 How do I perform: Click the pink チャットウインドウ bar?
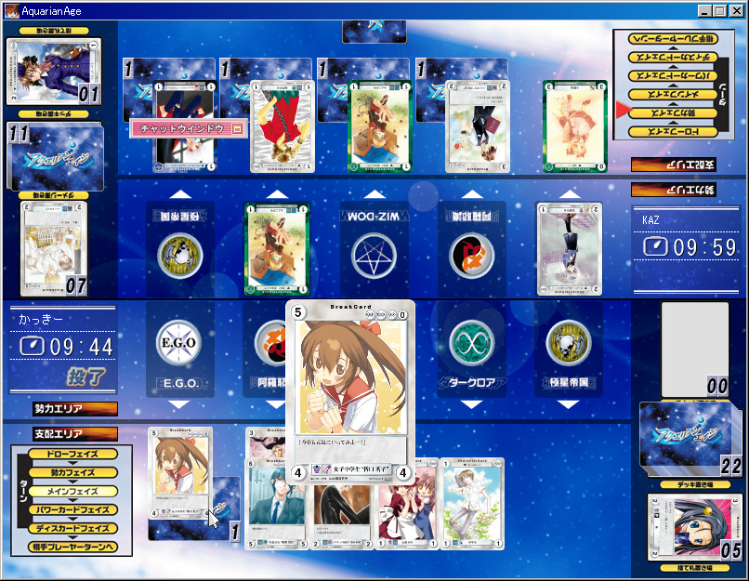tap(189, 128)
